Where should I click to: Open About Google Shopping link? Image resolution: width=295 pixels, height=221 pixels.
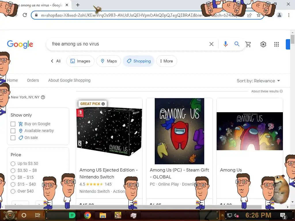pyautogui.click(x=69, y=80)
